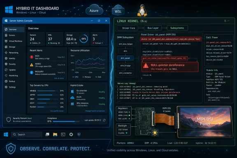
Task: Select the drm_connector node
Action: pyautogui.click(x=125, y=73)
